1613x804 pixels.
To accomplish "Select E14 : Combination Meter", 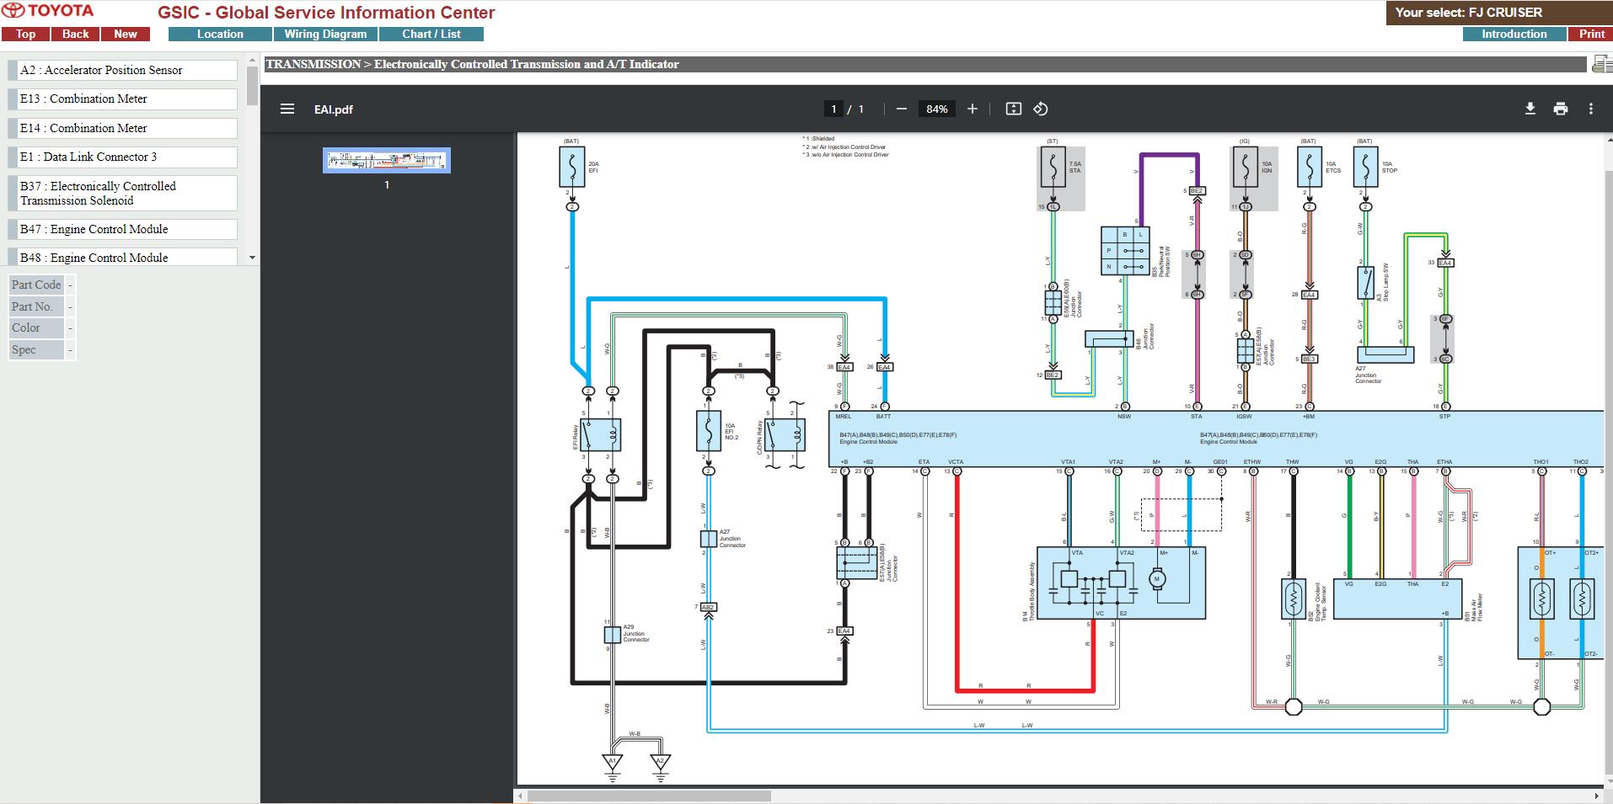I will (122, 129).
